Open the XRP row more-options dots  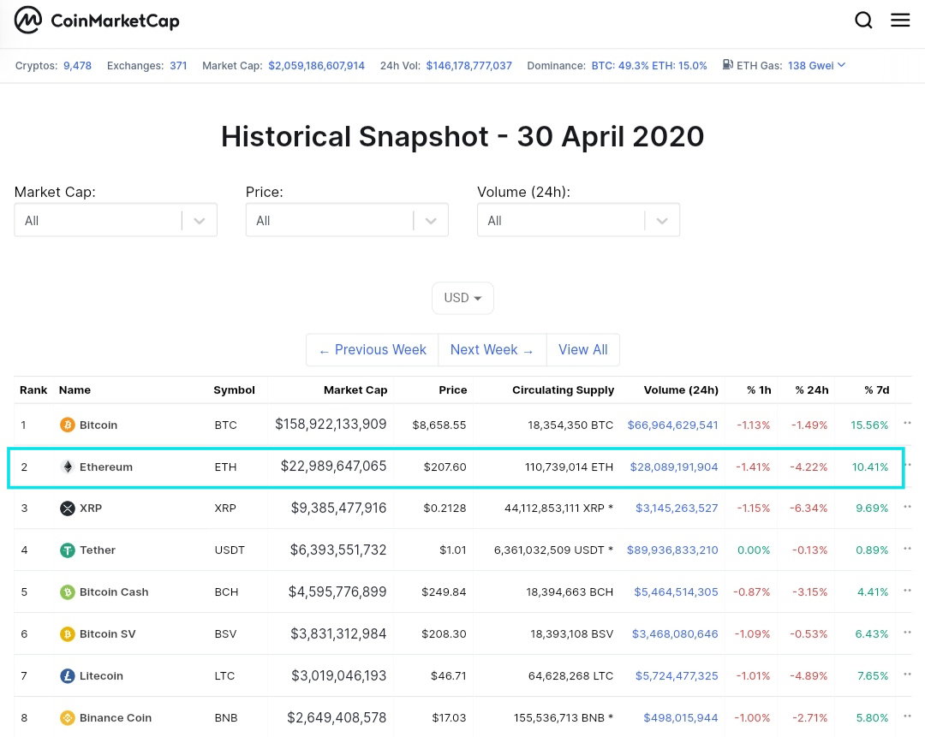[907, 507]
